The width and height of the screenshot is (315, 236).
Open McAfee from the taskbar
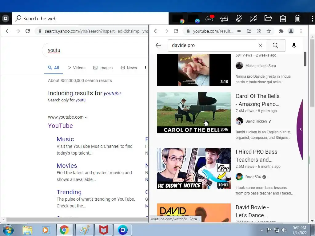point(103,230)
